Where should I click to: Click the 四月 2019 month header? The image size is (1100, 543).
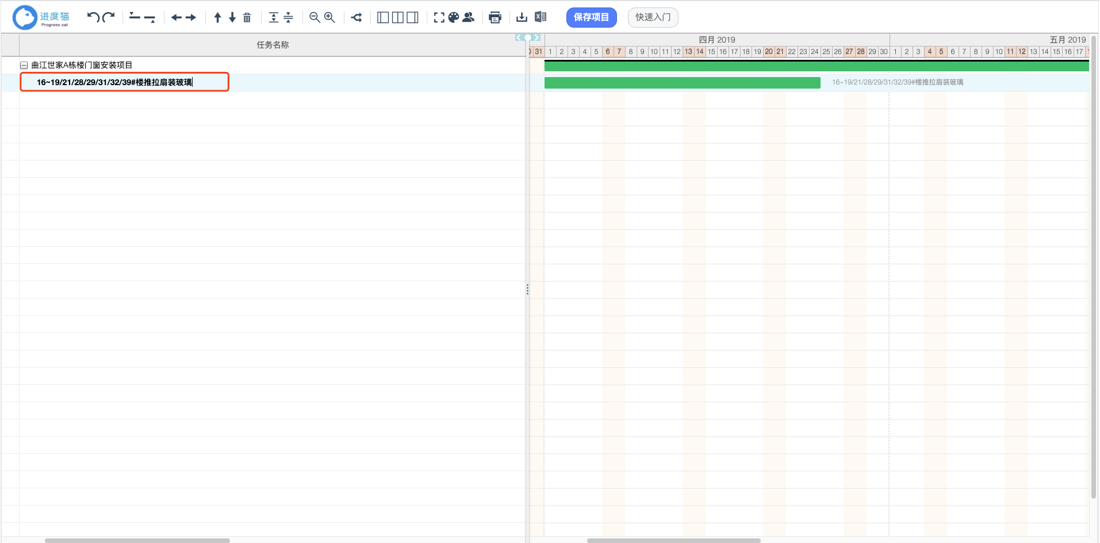[716, 40]
